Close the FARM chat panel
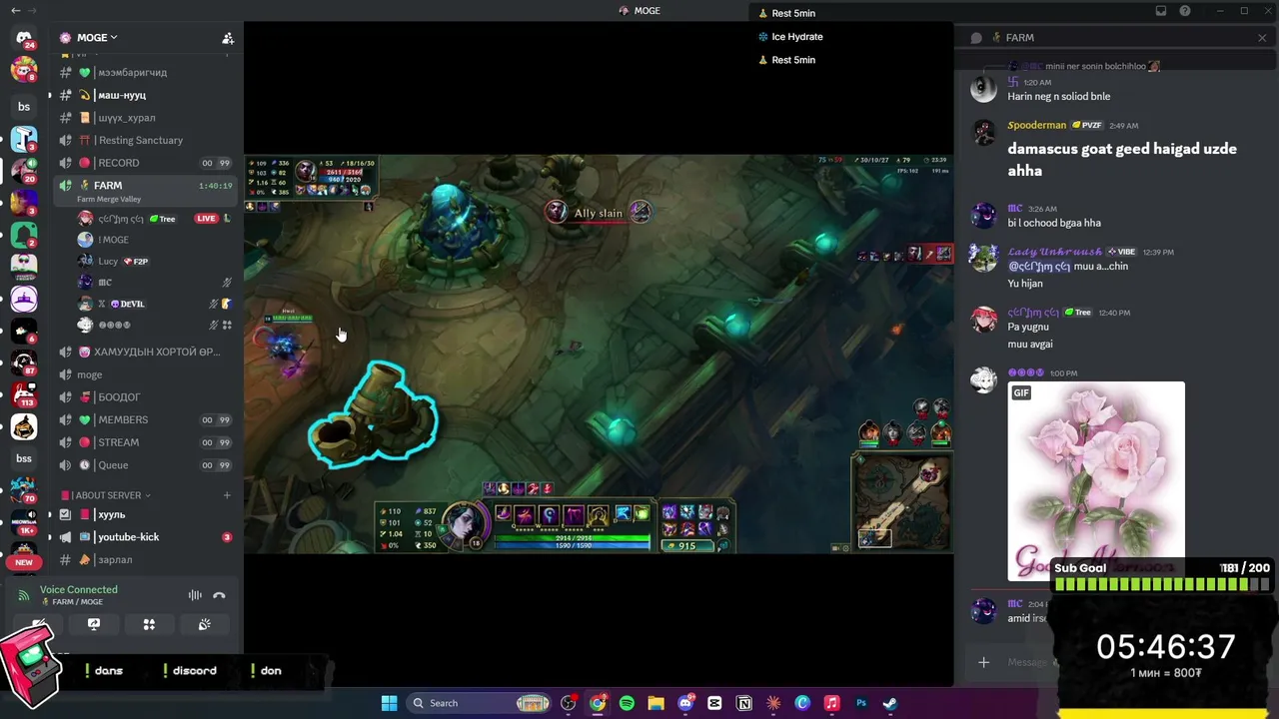 (x=1262, y=38)
